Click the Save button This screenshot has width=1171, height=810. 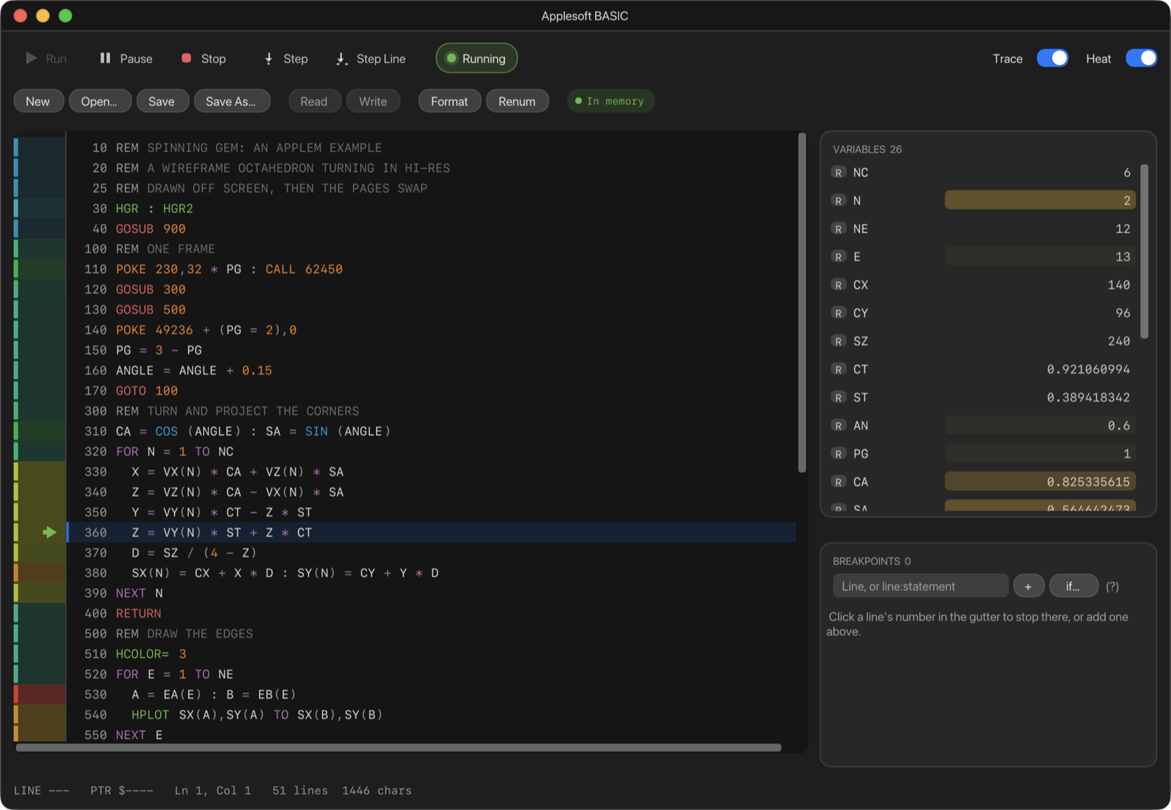tap(162, 101)
